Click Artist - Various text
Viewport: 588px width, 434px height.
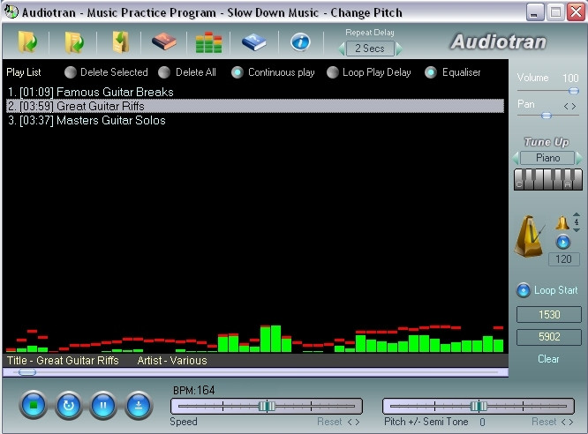172,361
